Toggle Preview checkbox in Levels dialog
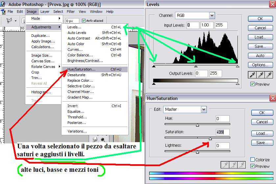Screen dimensions: 276x184 [252, 84]
